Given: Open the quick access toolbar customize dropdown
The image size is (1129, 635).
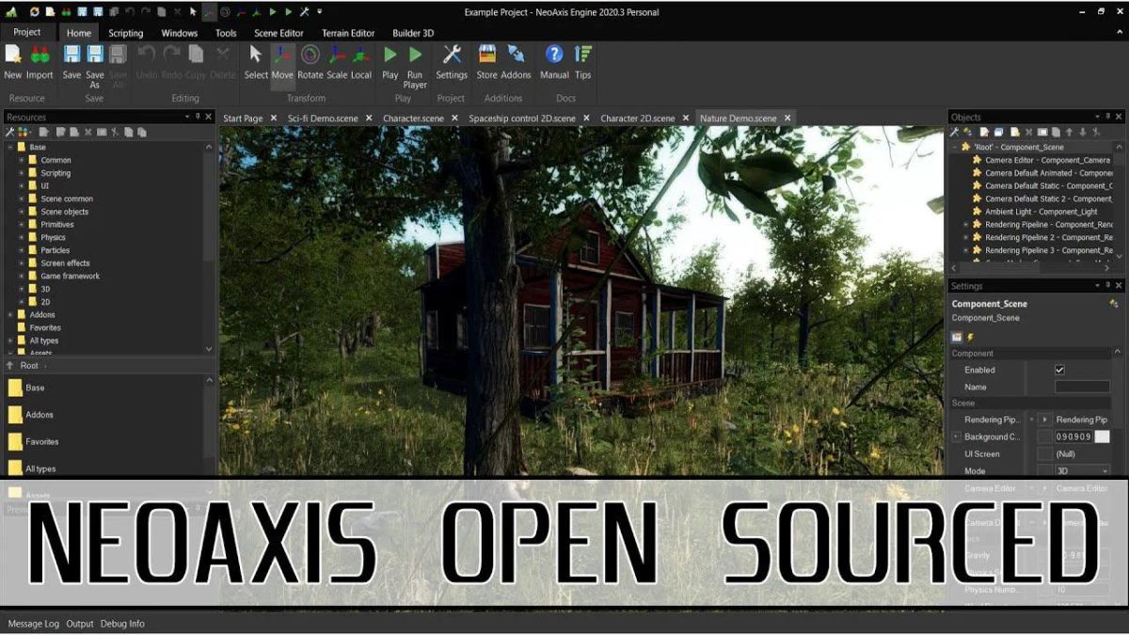Looking at the screenshot, I should tap(319, 12).
